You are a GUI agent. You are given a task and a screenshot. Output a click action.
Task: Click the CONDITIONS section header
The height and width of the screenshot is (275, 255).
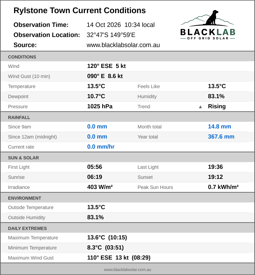pyautogui.click(x=127, y=56)
